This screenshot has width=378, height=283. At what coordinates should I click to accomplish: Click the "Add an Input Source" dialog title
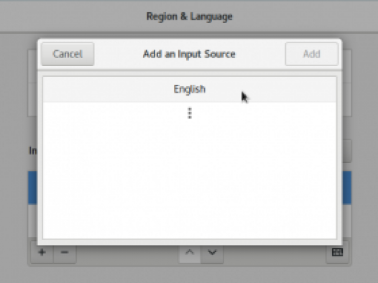coord(189,54)
